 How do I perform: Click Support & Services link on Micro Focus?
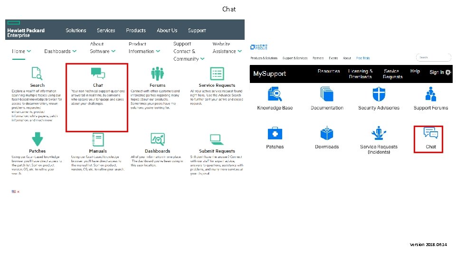pos(295,58)
